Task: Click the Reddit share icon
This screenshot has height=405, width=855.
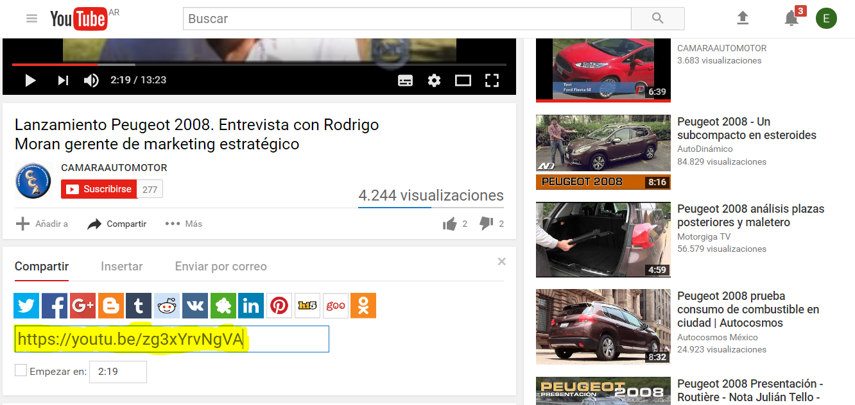Action: pos(167,306)
